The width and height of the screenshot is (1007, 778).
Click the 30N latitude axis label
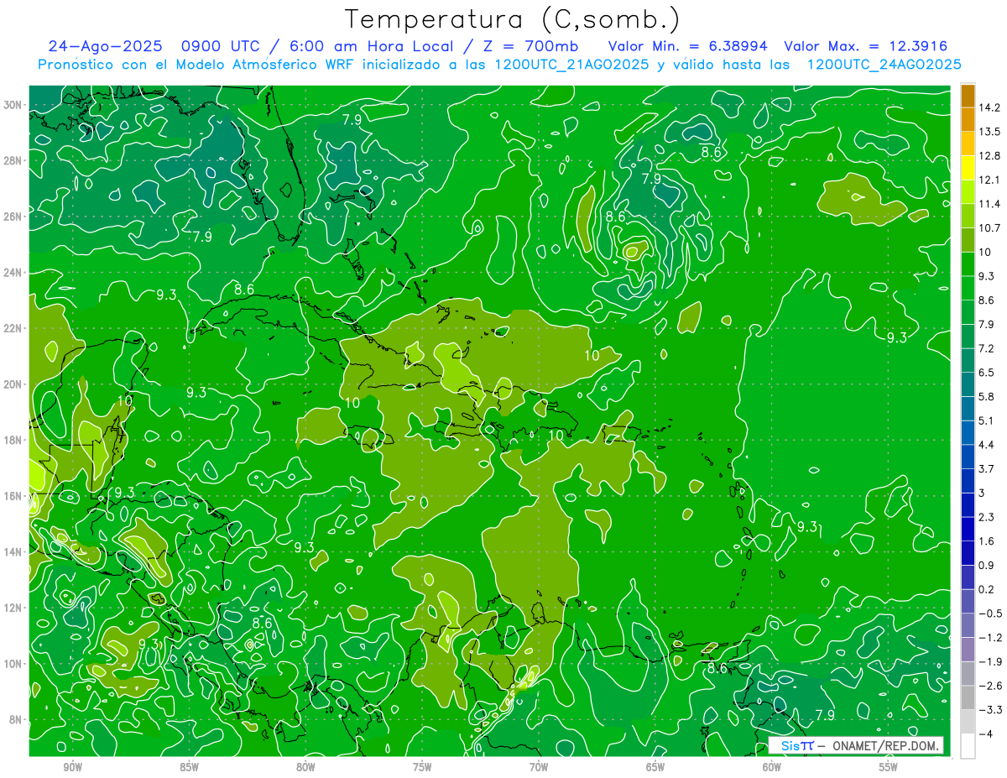(x=13, y=105)
